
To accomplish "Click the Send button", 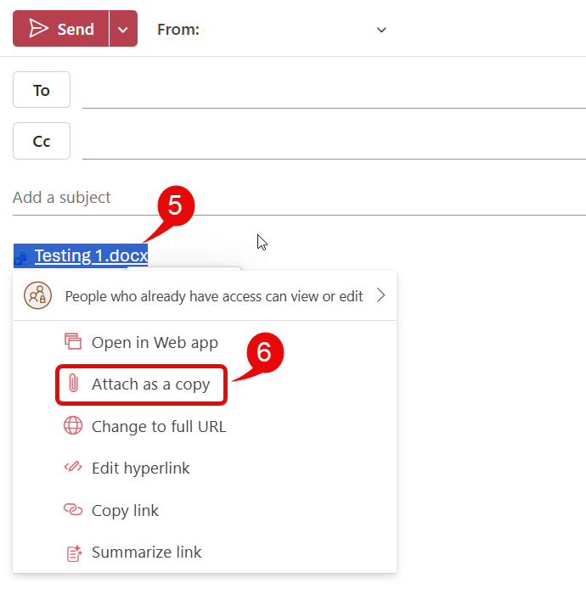I will click(x=61, y=29).
